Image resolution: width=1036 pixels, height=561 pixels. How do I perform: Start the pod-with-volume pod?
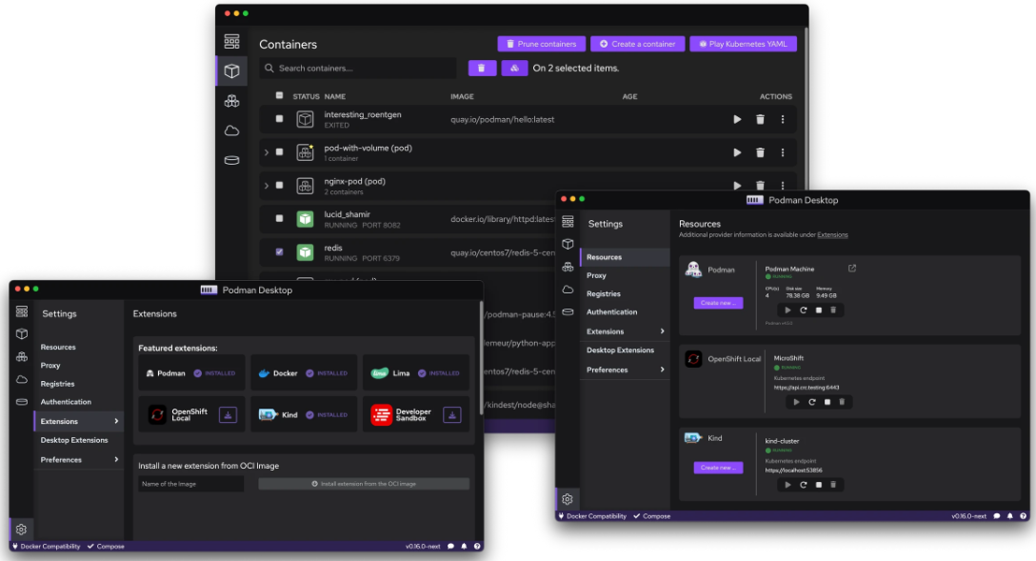coord(737,152)
